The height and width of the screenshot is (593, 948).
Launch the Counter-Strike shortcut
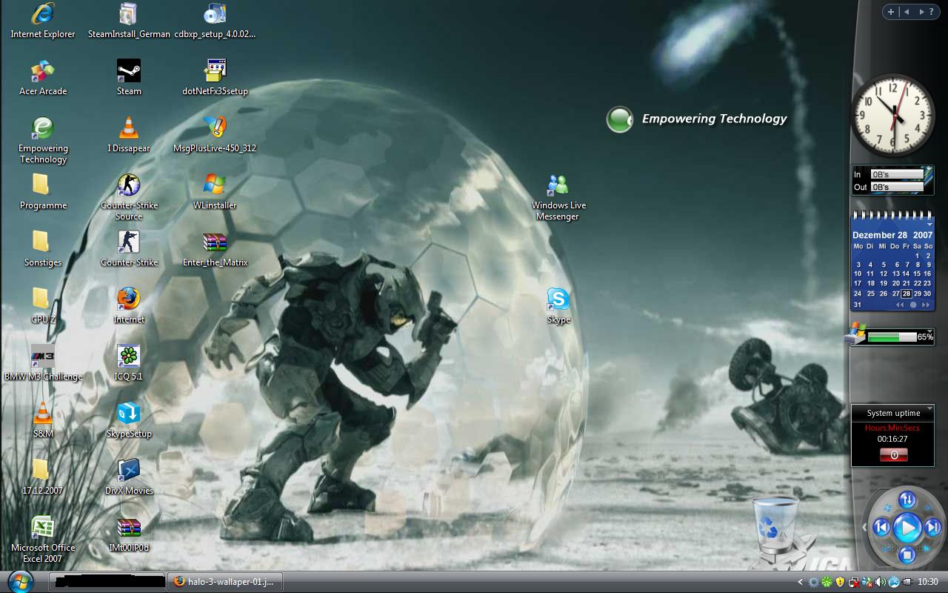pyautogui.click(x=129, y=249)
